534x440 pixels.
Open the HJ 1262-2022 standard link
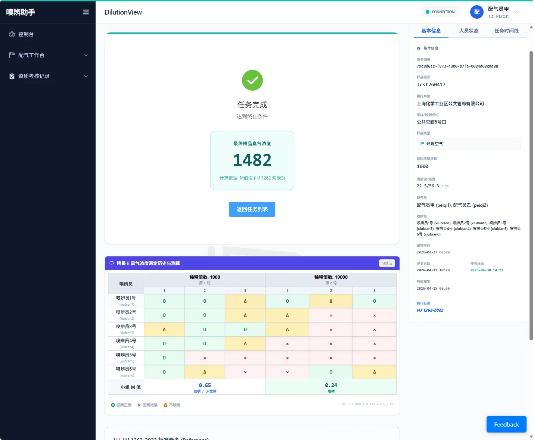430,310
